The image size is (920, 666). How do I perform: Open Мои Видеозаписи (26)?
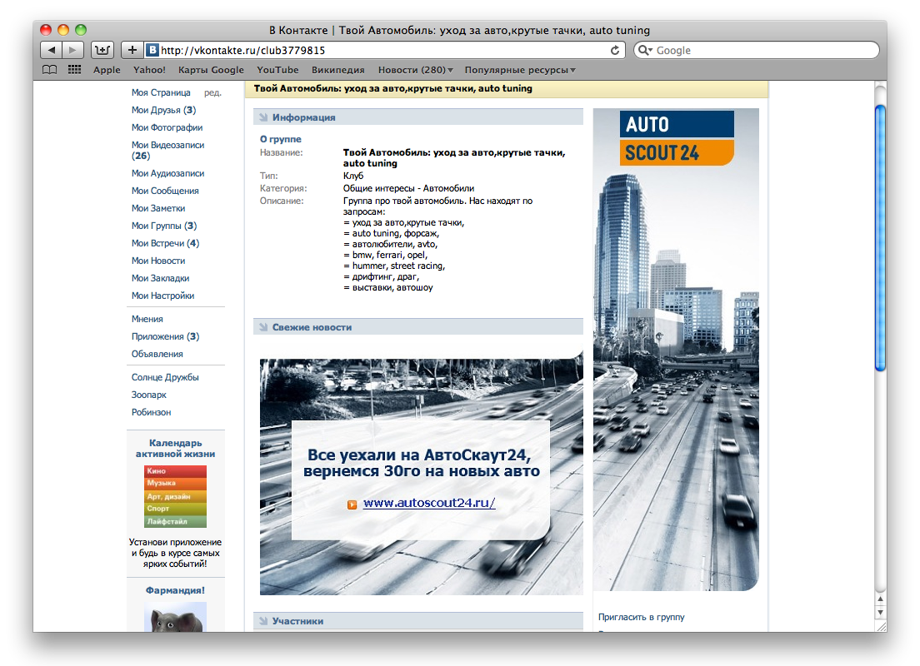click(x=167, y=150)
